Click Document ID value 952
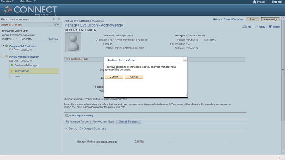 tap(188, 44)
